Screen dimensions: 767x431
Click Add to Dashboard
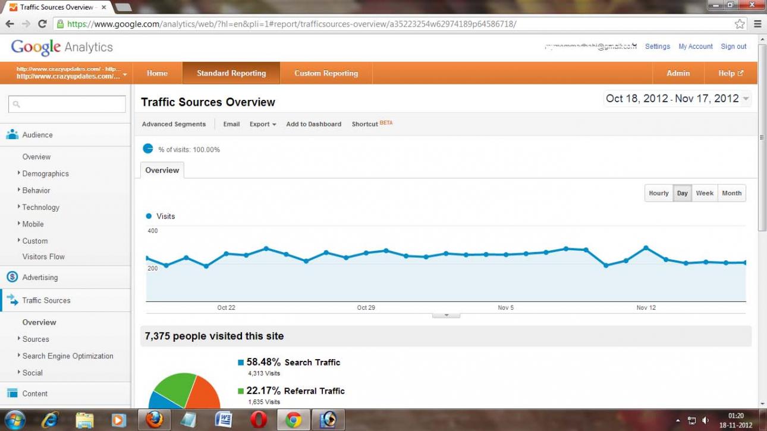coord(314,124)
